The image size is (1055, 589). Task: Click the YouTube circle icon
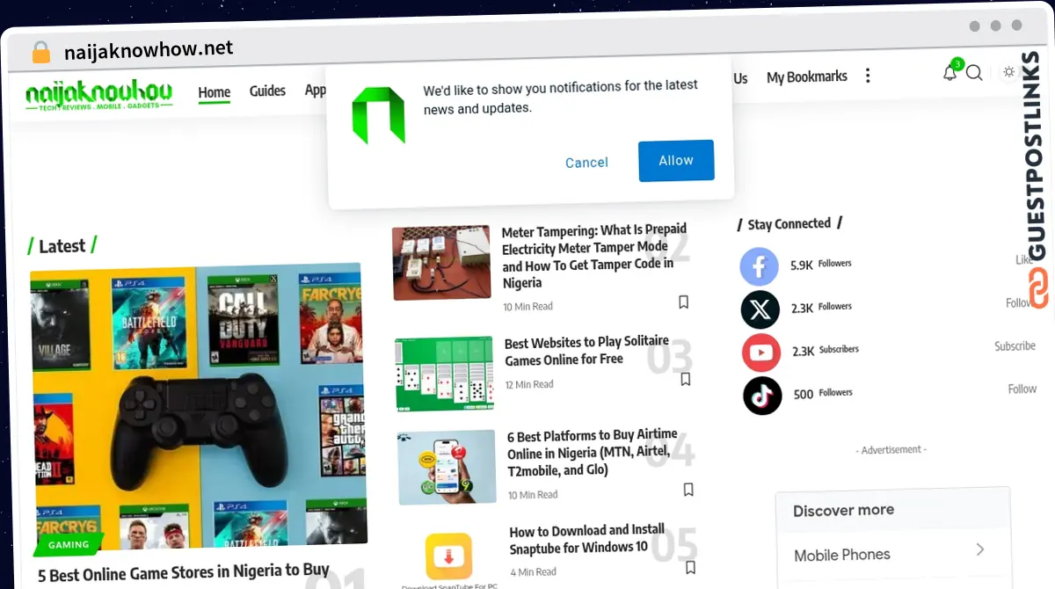761,353
